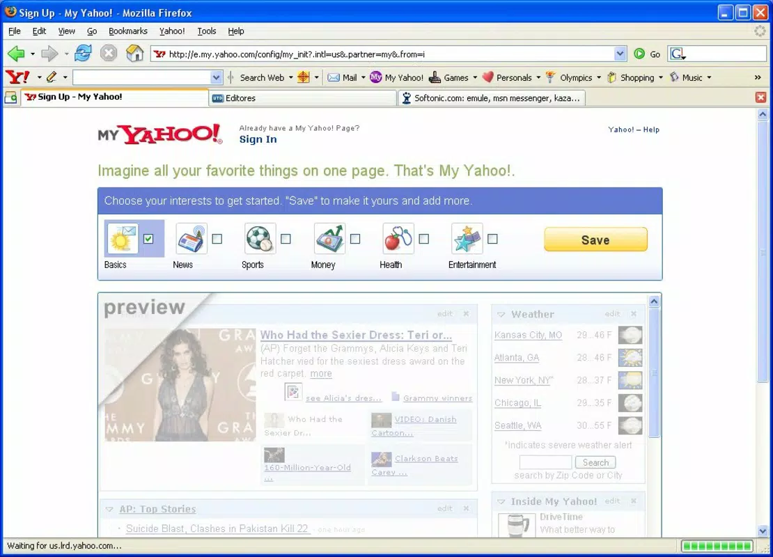Viewport: 773px width, 557px height.
Task: Switch to the Softonic.com tab
Action: click(x=492, y=98)
